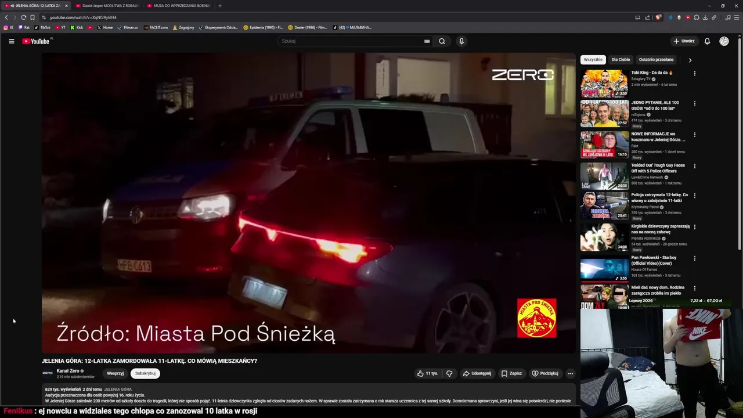
Task: Open the Zagraj.my bookmark
Action: coord(183,27)
